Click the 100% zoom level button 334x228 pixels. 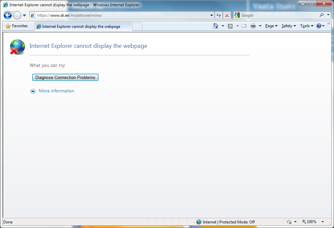(309, 222)
